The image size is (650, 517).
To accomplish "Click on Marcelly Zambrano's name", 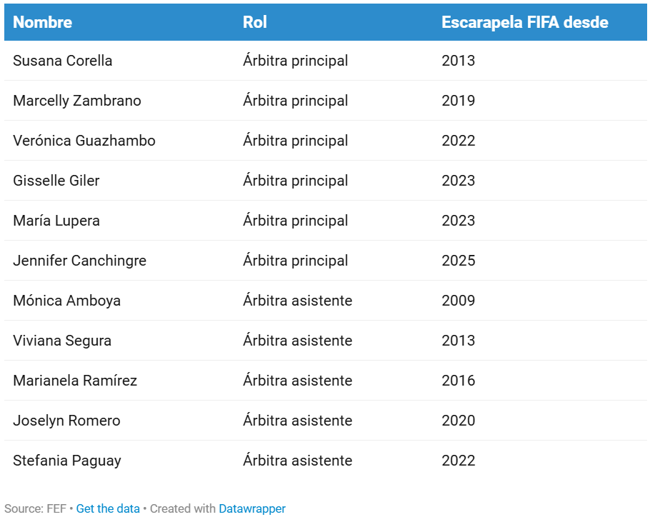I will click(x=77, y=101).
